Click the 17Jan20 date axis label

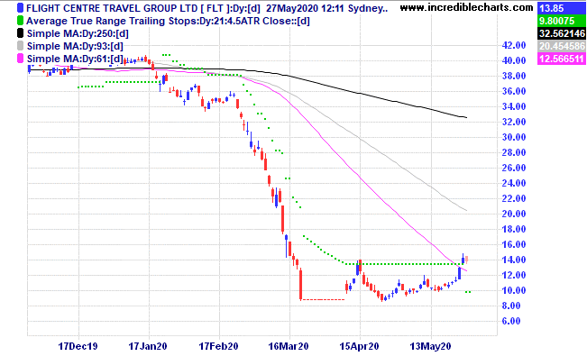148,346
